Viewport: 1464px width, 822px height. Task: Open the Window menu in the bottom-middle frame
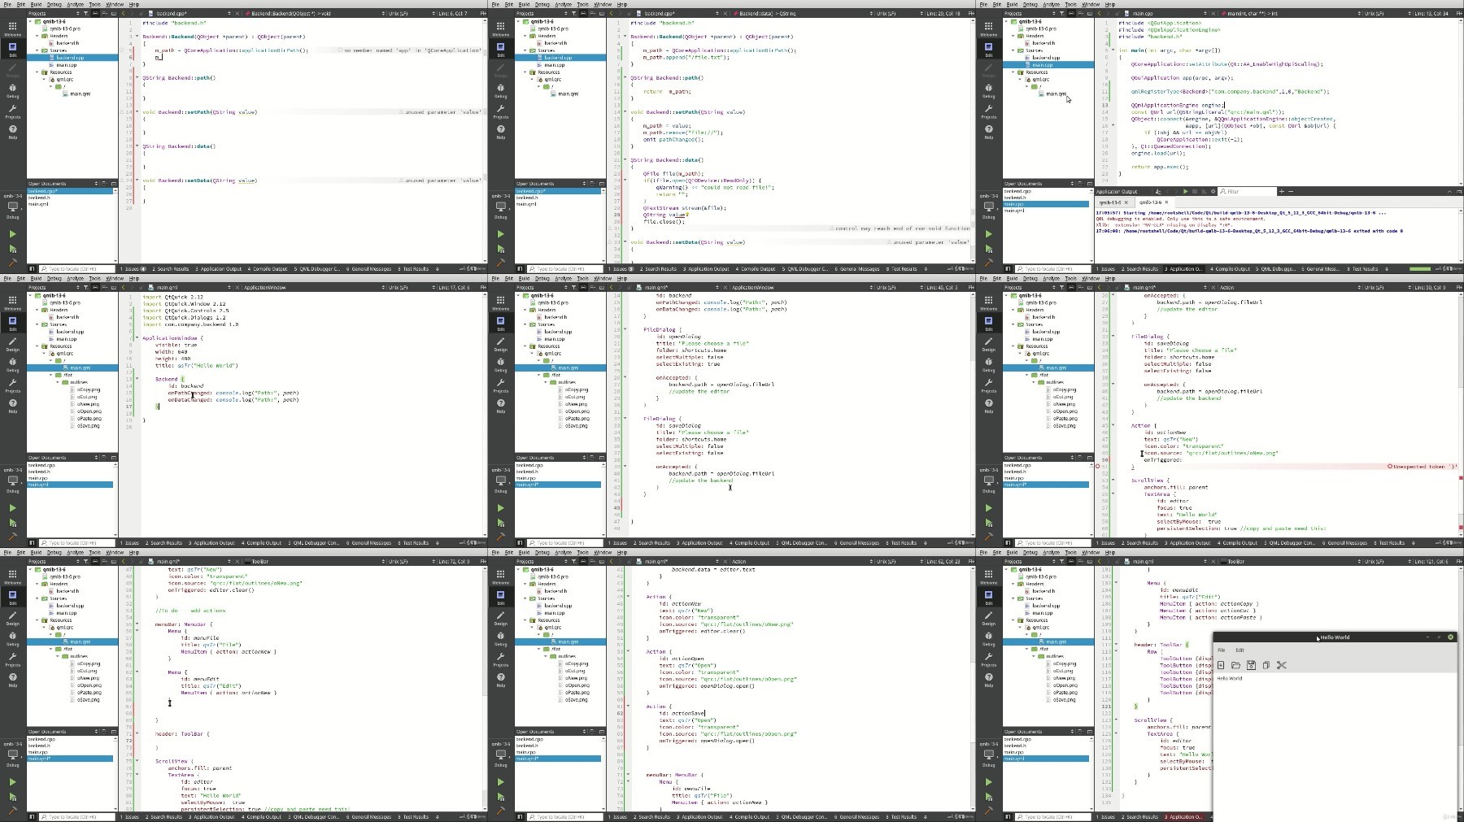[603, 552]
